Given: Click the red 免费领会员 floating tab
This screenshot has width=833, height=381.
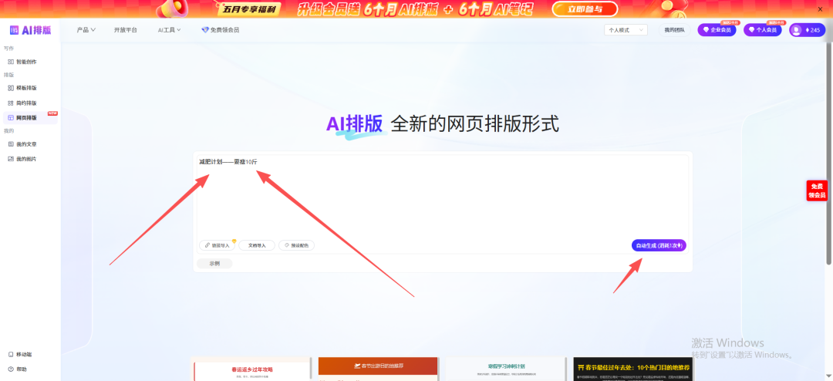Looking at the screenshot, I should coord(817,190).
